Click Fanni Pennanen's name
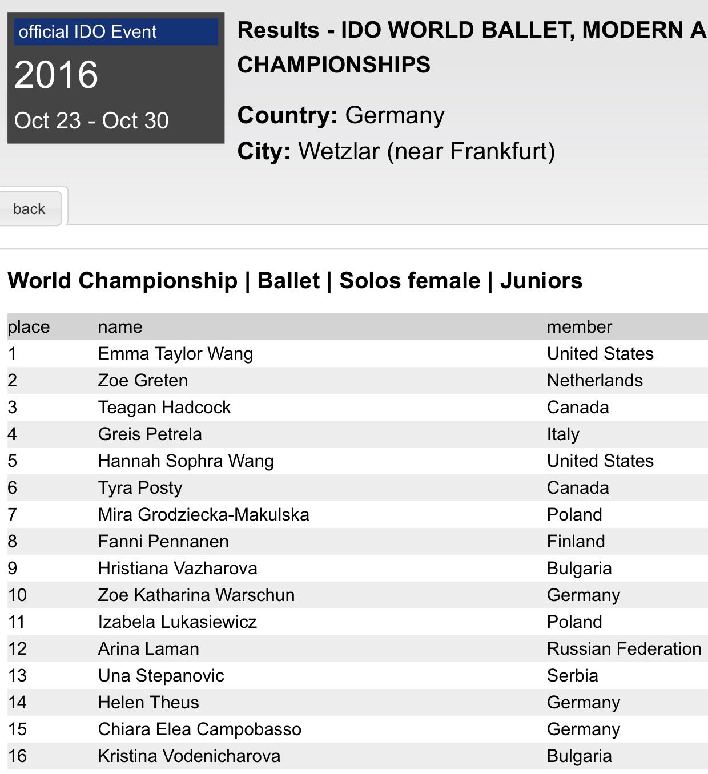This screenshot has height=774, width=708. (x=163, y=542)
